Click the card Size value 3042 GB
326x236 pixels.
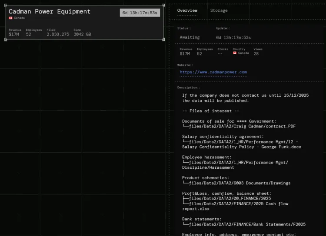(82, 34)
